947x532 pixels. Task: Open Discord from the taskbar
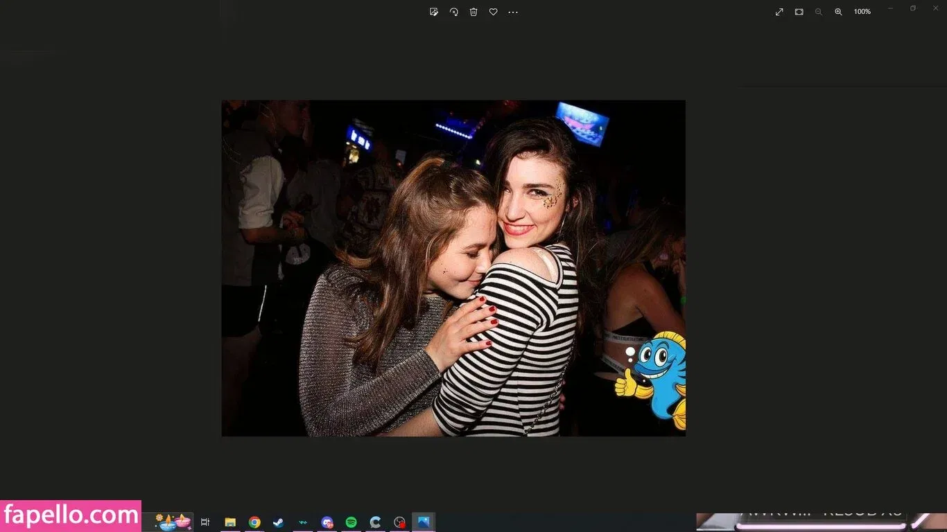327,522
